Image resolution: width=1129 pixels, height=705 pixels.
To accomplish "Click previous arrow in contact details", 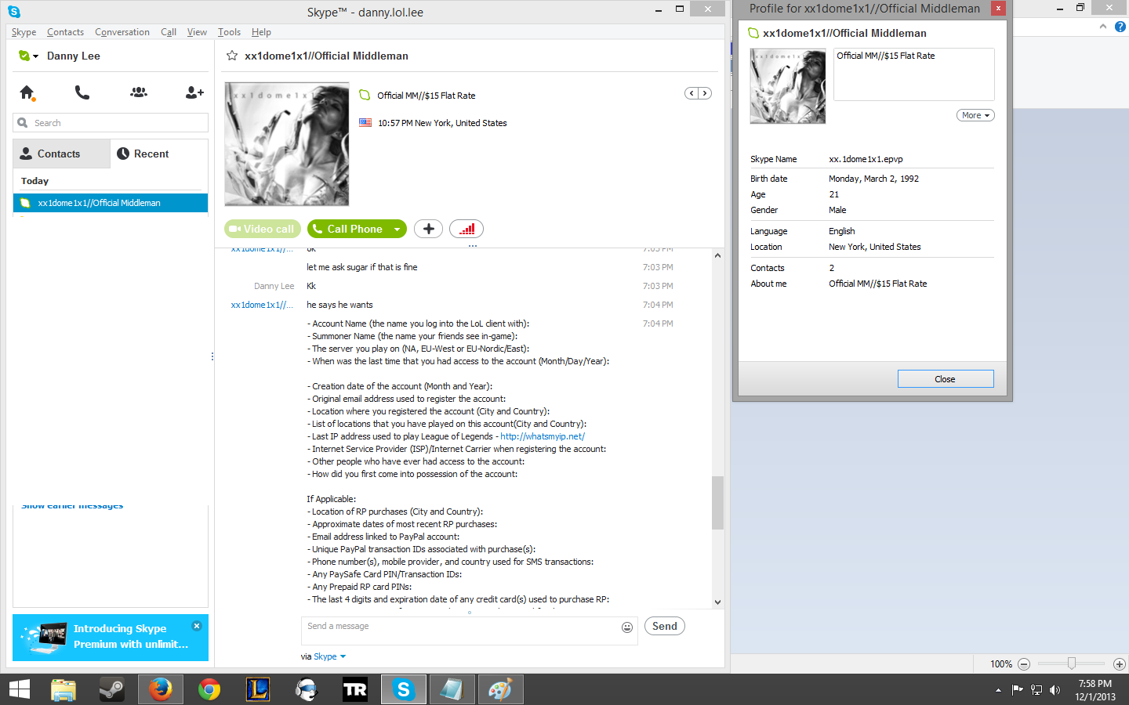I will coord(692,93).
